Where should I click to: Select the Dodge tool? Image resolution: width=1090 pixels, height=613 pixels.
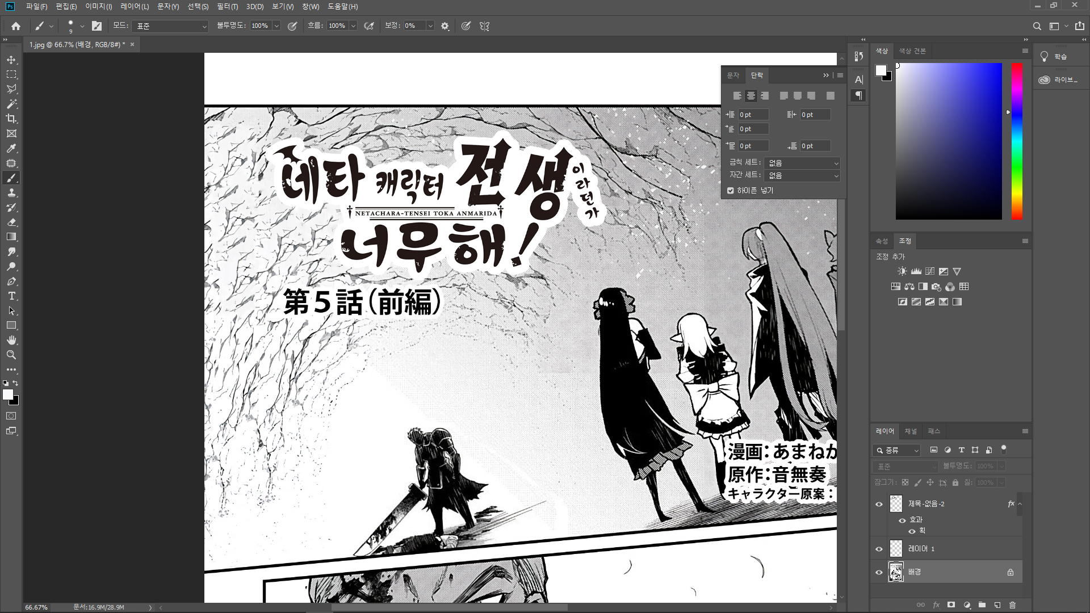coord(11,266)
